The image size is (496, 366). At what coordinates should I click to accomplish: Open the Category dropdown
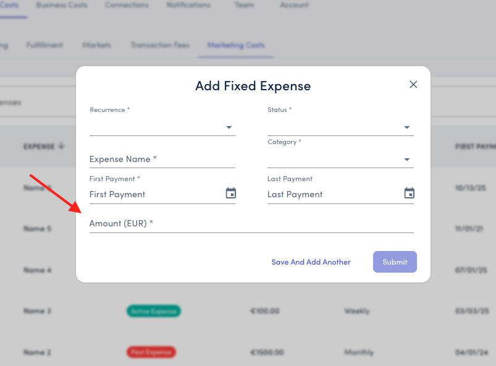click(340, 160)
